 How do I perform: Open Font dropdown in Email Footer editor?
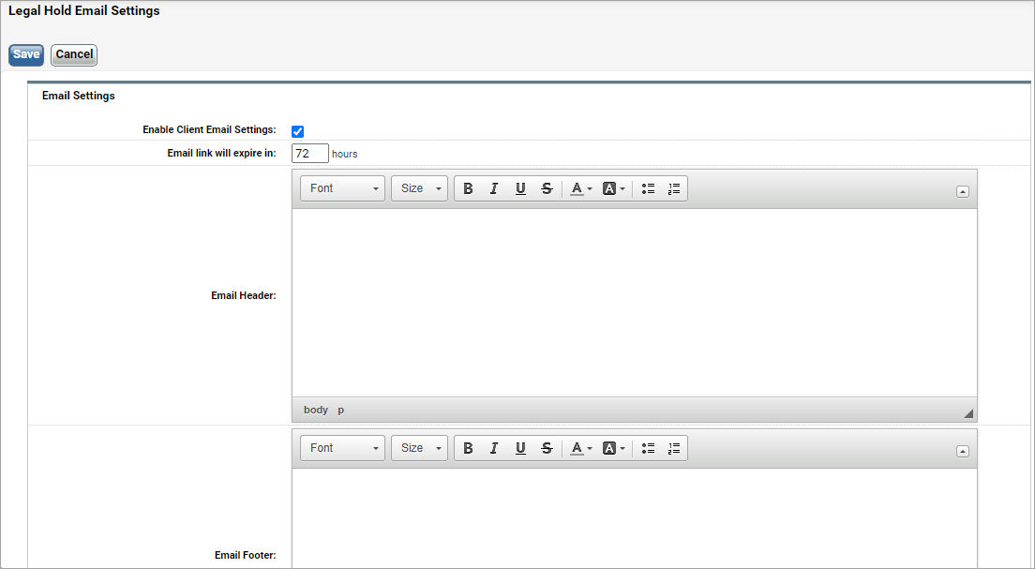click(x=342, y=448)
